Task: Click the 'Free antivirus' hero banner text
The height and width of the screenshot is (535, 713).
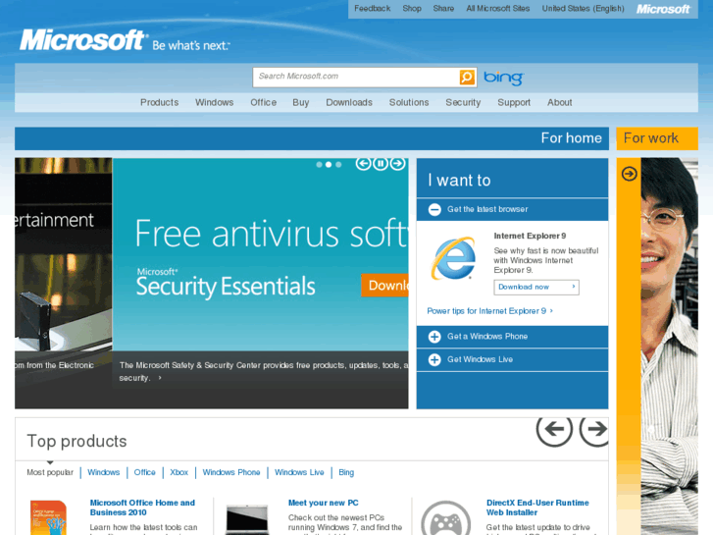Action: (x=272, y=234)
